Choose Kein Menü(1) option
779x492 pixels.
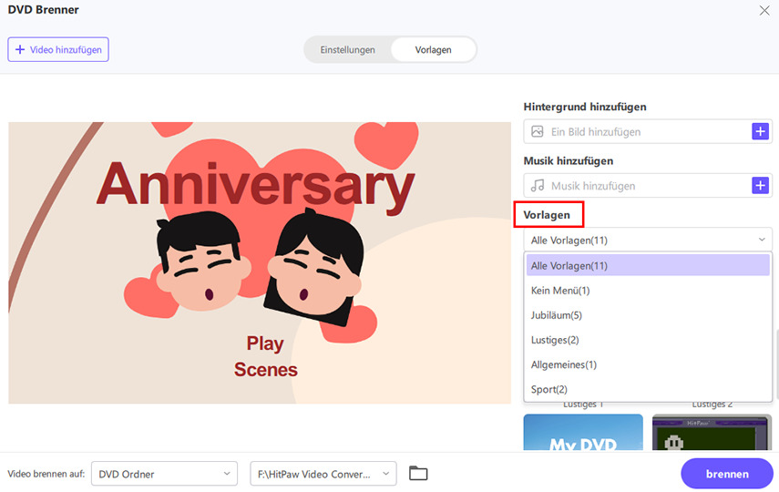click(x=648, y=291)
